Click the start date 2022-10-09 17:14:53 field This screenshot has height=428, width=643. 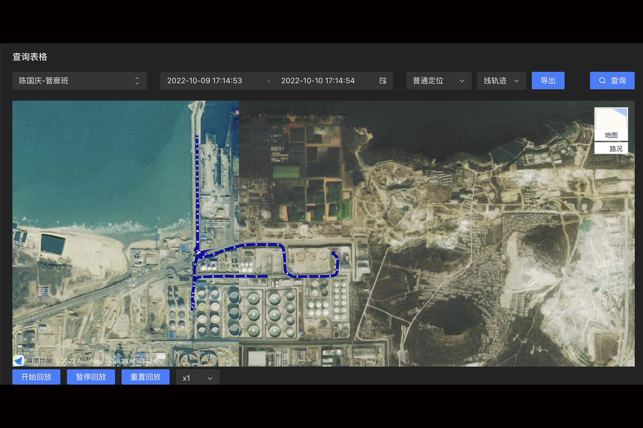(204, 81)
